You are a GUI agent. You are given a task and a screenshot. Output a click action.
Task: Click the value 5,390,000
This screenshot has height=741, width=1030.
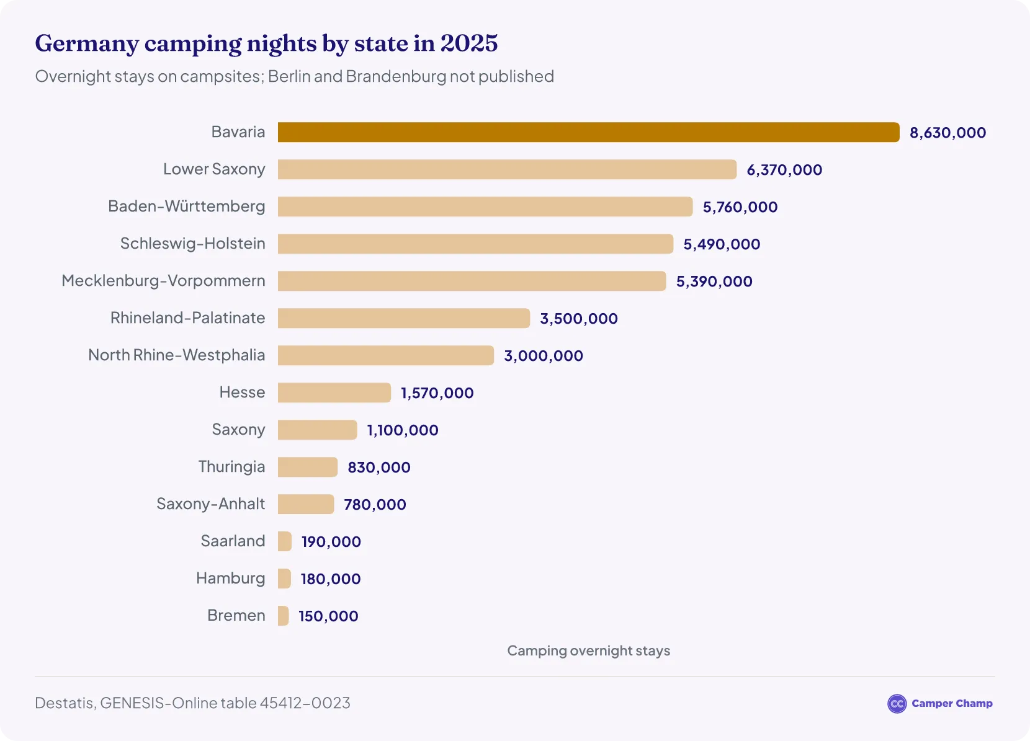click(714, 282)
